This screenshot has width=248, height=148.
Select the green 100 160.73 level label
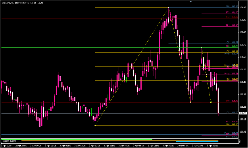pos(232,46)
